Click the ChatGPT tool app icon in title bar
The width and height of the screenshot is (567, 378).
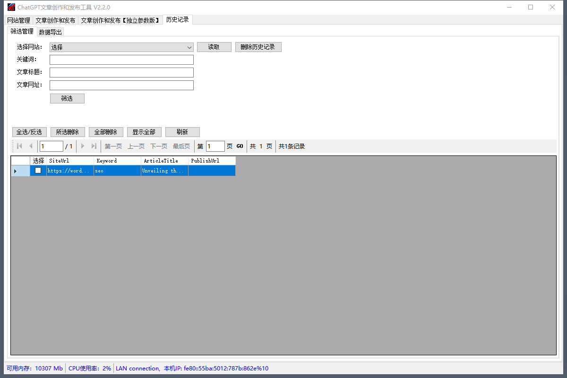(11, 7)
